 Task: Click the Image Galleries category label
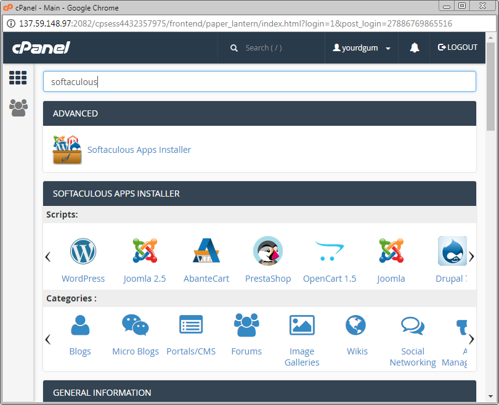click(x=302, y=357)
